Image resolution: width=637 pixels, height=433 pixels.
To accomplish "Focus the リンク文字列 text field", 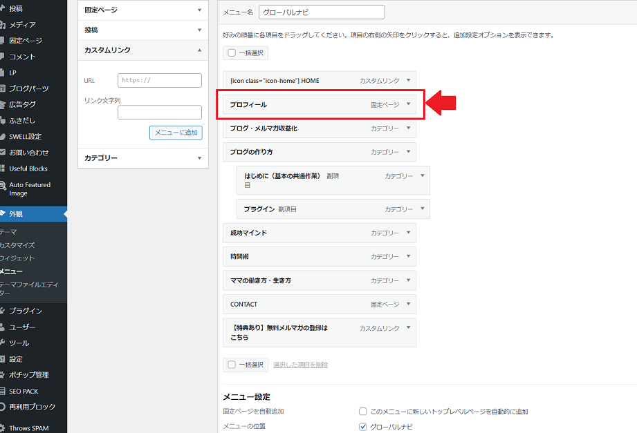I will point(160,113).
